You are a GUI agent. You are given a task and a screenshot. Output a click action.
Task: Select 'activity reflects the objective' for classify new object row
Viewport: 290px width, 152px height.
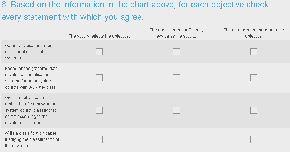click(x=99, y=110)
